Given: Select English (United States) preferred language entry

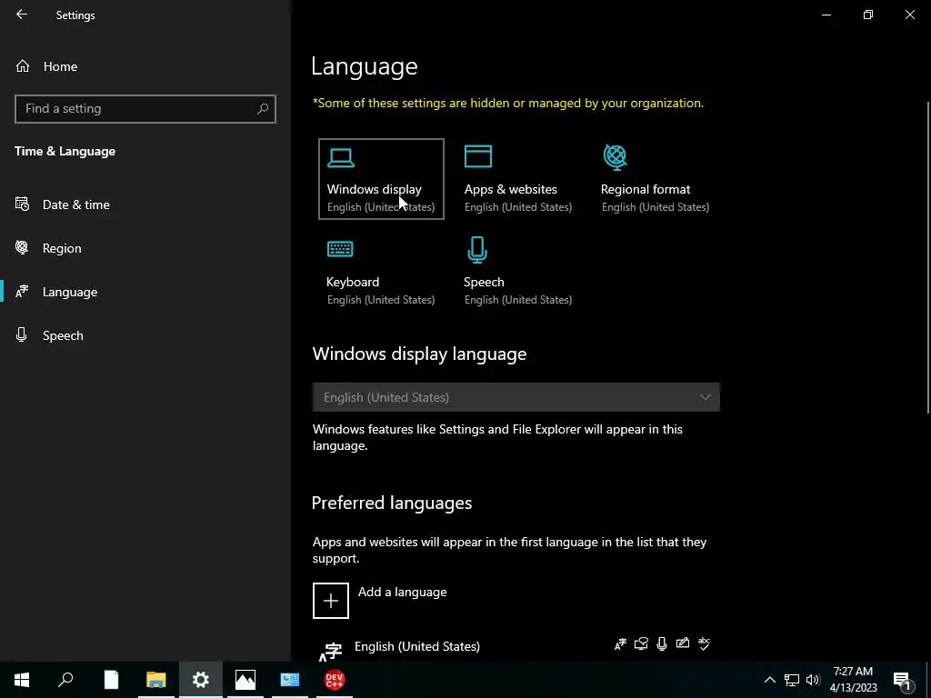Looking at the screenshot, I should [x=516, y=649].
